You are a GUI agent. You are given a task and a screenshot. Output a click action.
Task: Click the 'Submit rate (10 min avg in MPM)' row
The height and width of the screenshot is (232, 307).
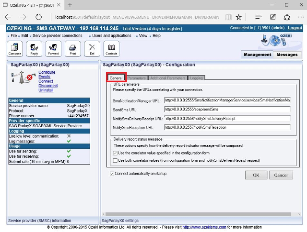pyautogui.click(x=49, y=162)
